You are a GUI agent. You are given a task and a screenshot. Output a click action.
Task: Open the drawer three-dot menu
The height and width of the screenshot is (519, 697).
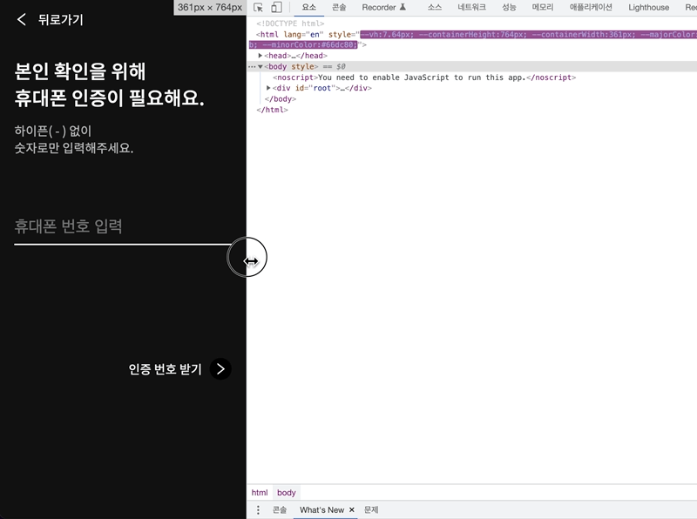[x=258, y=509]
